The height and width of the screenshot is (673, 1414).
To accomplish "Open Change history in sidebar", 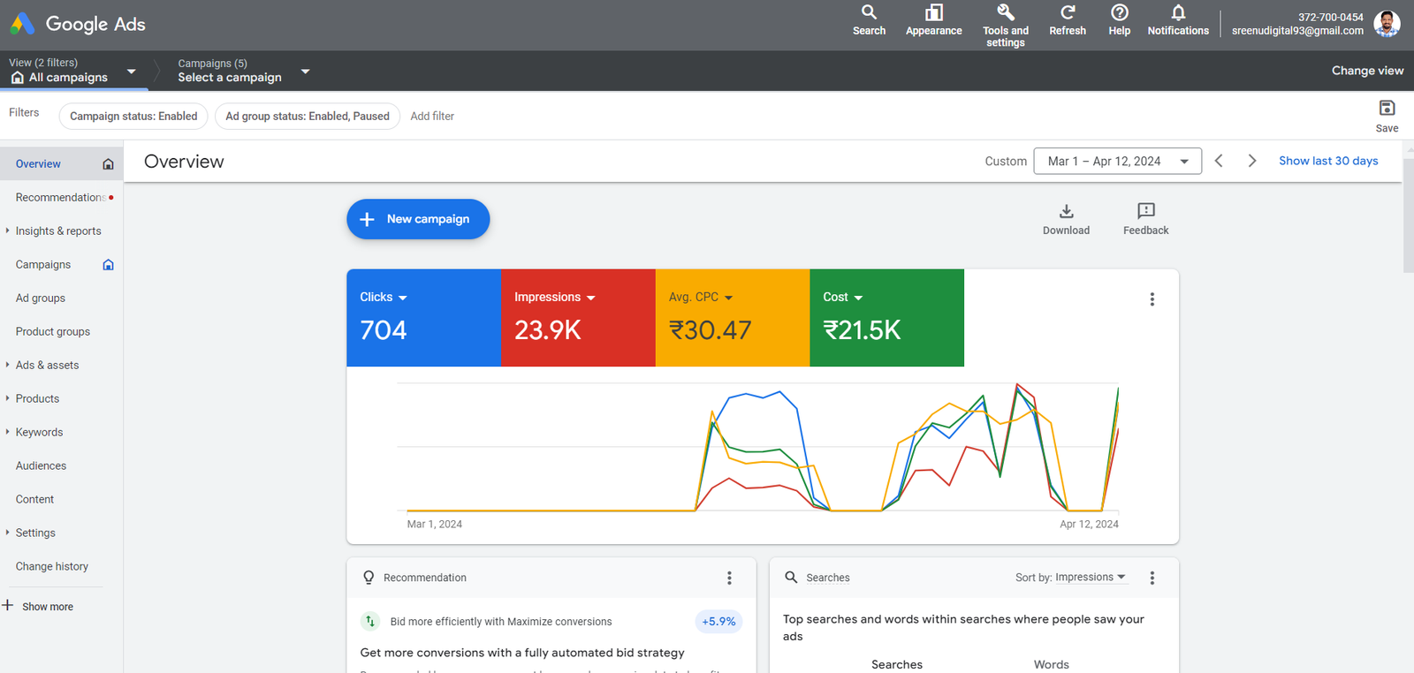I will pos(52,567).
